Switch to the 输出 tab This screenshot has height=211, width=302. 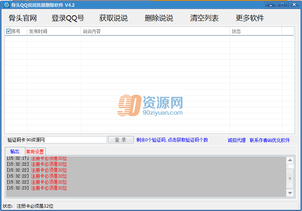tap(15, 151)
